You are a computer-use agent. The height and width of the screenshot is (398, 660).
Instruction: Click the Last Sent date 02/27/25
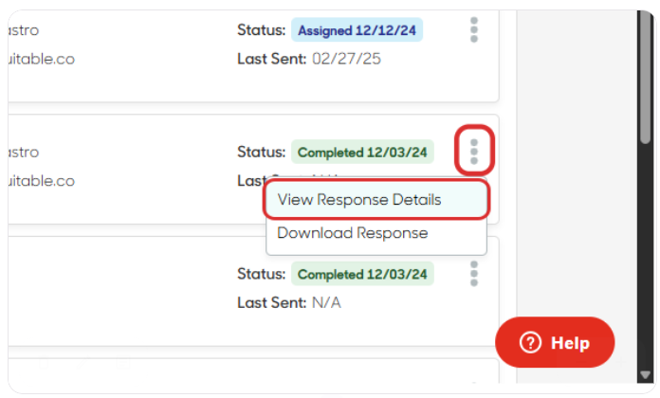tap(346, 59)
